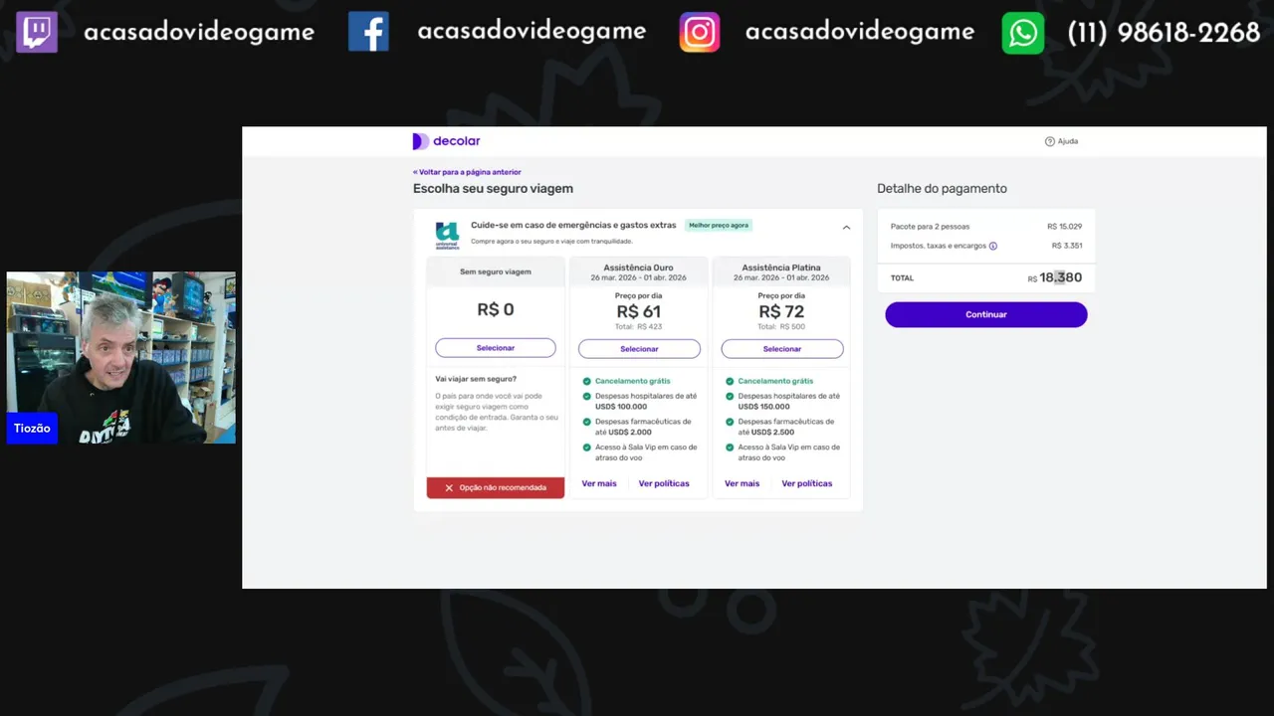Click the R$ 61 per-day price
The image size is (1274, 716).
(639, 312)
